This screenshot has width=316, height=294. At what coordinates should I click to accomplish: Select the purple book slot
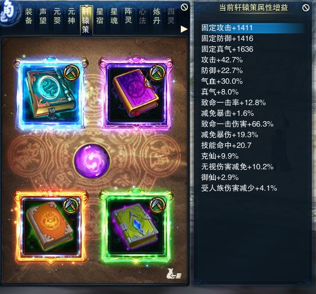coord(136,93)
